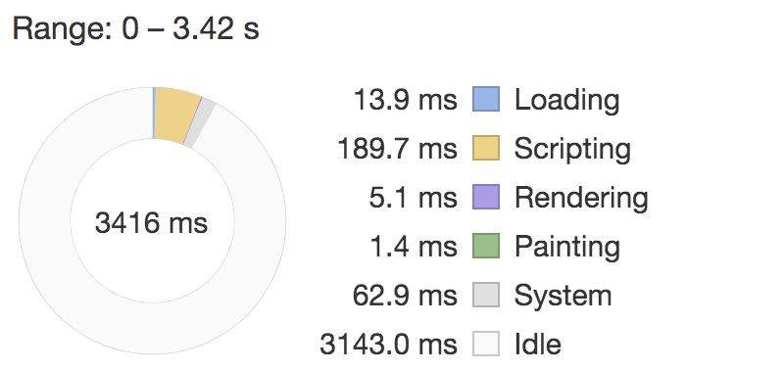784x370 pixels.
Task: Click the Range 0 – 3.42 s heading
Action: pyautogui.click(x=135, y=28)
